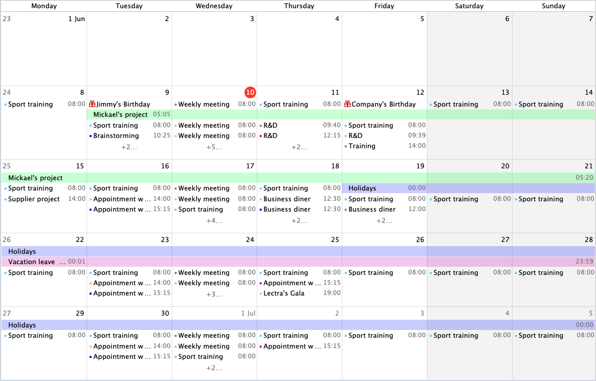The width and height of the screenshot is (596, 381).
Task: Show the +4 hidden events on Wednesday 17
Action: (214, 220)
